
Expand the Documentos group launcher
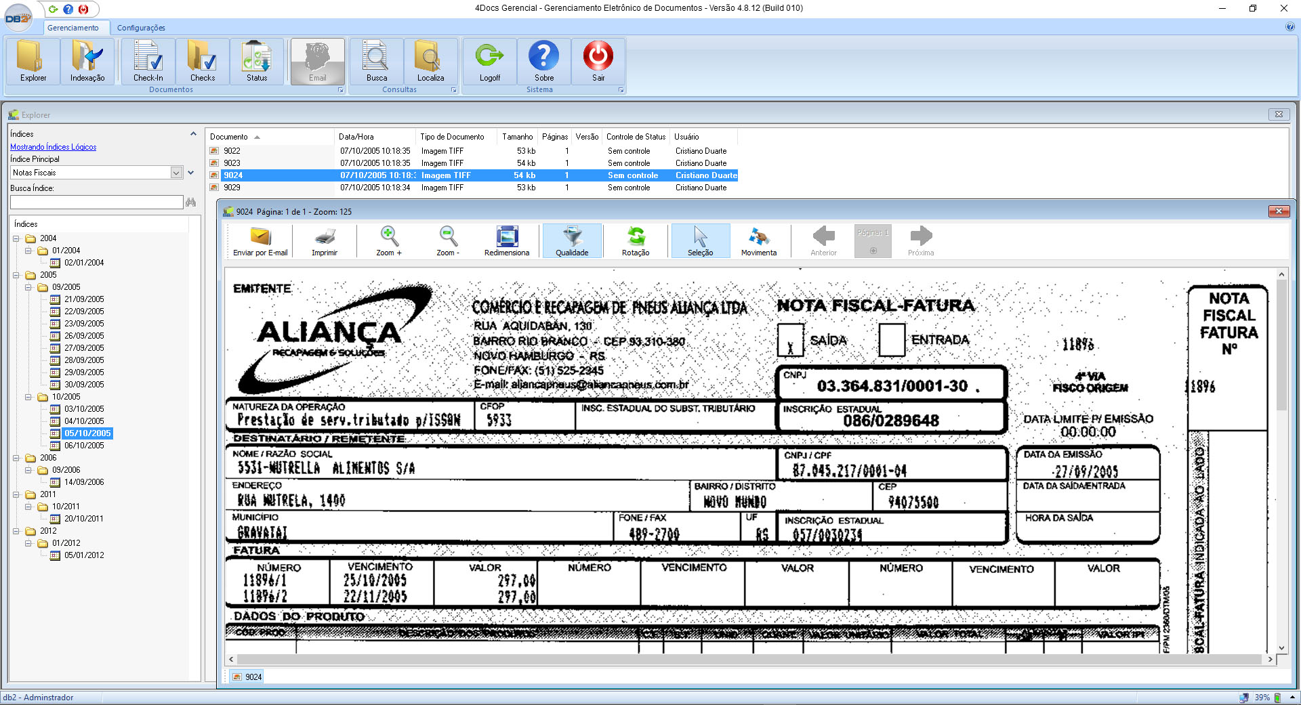point(340,90)
